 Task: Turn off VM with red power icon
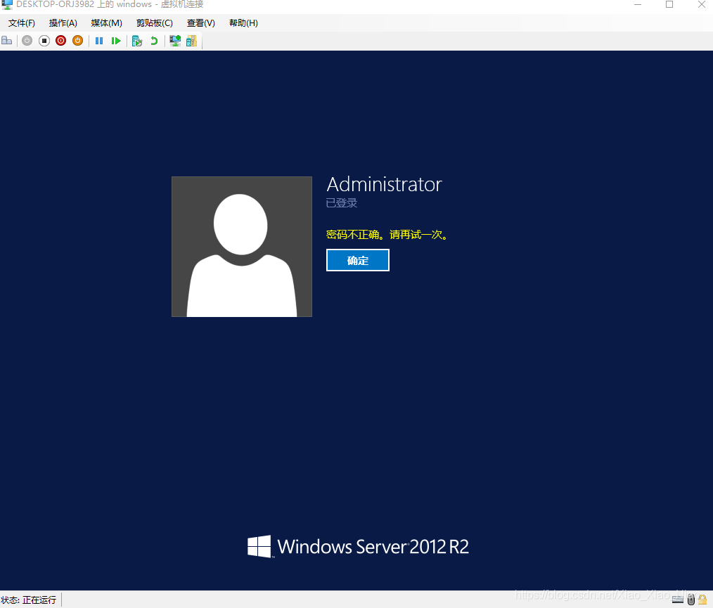click(60, 41)
